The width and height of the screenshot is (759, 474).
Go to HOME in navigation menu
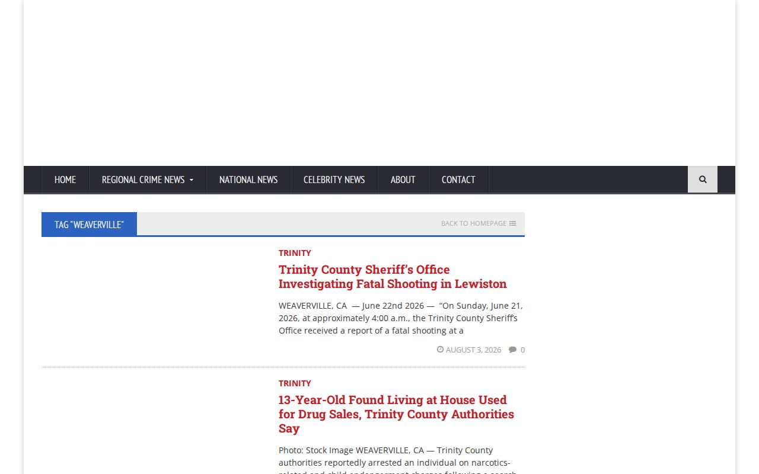click(65, 180)
